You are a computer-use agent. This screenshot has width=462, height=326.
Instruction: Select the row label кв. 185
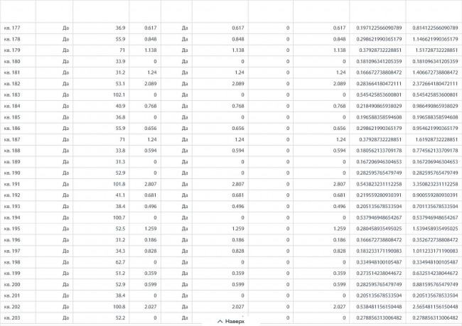[12, 117]
